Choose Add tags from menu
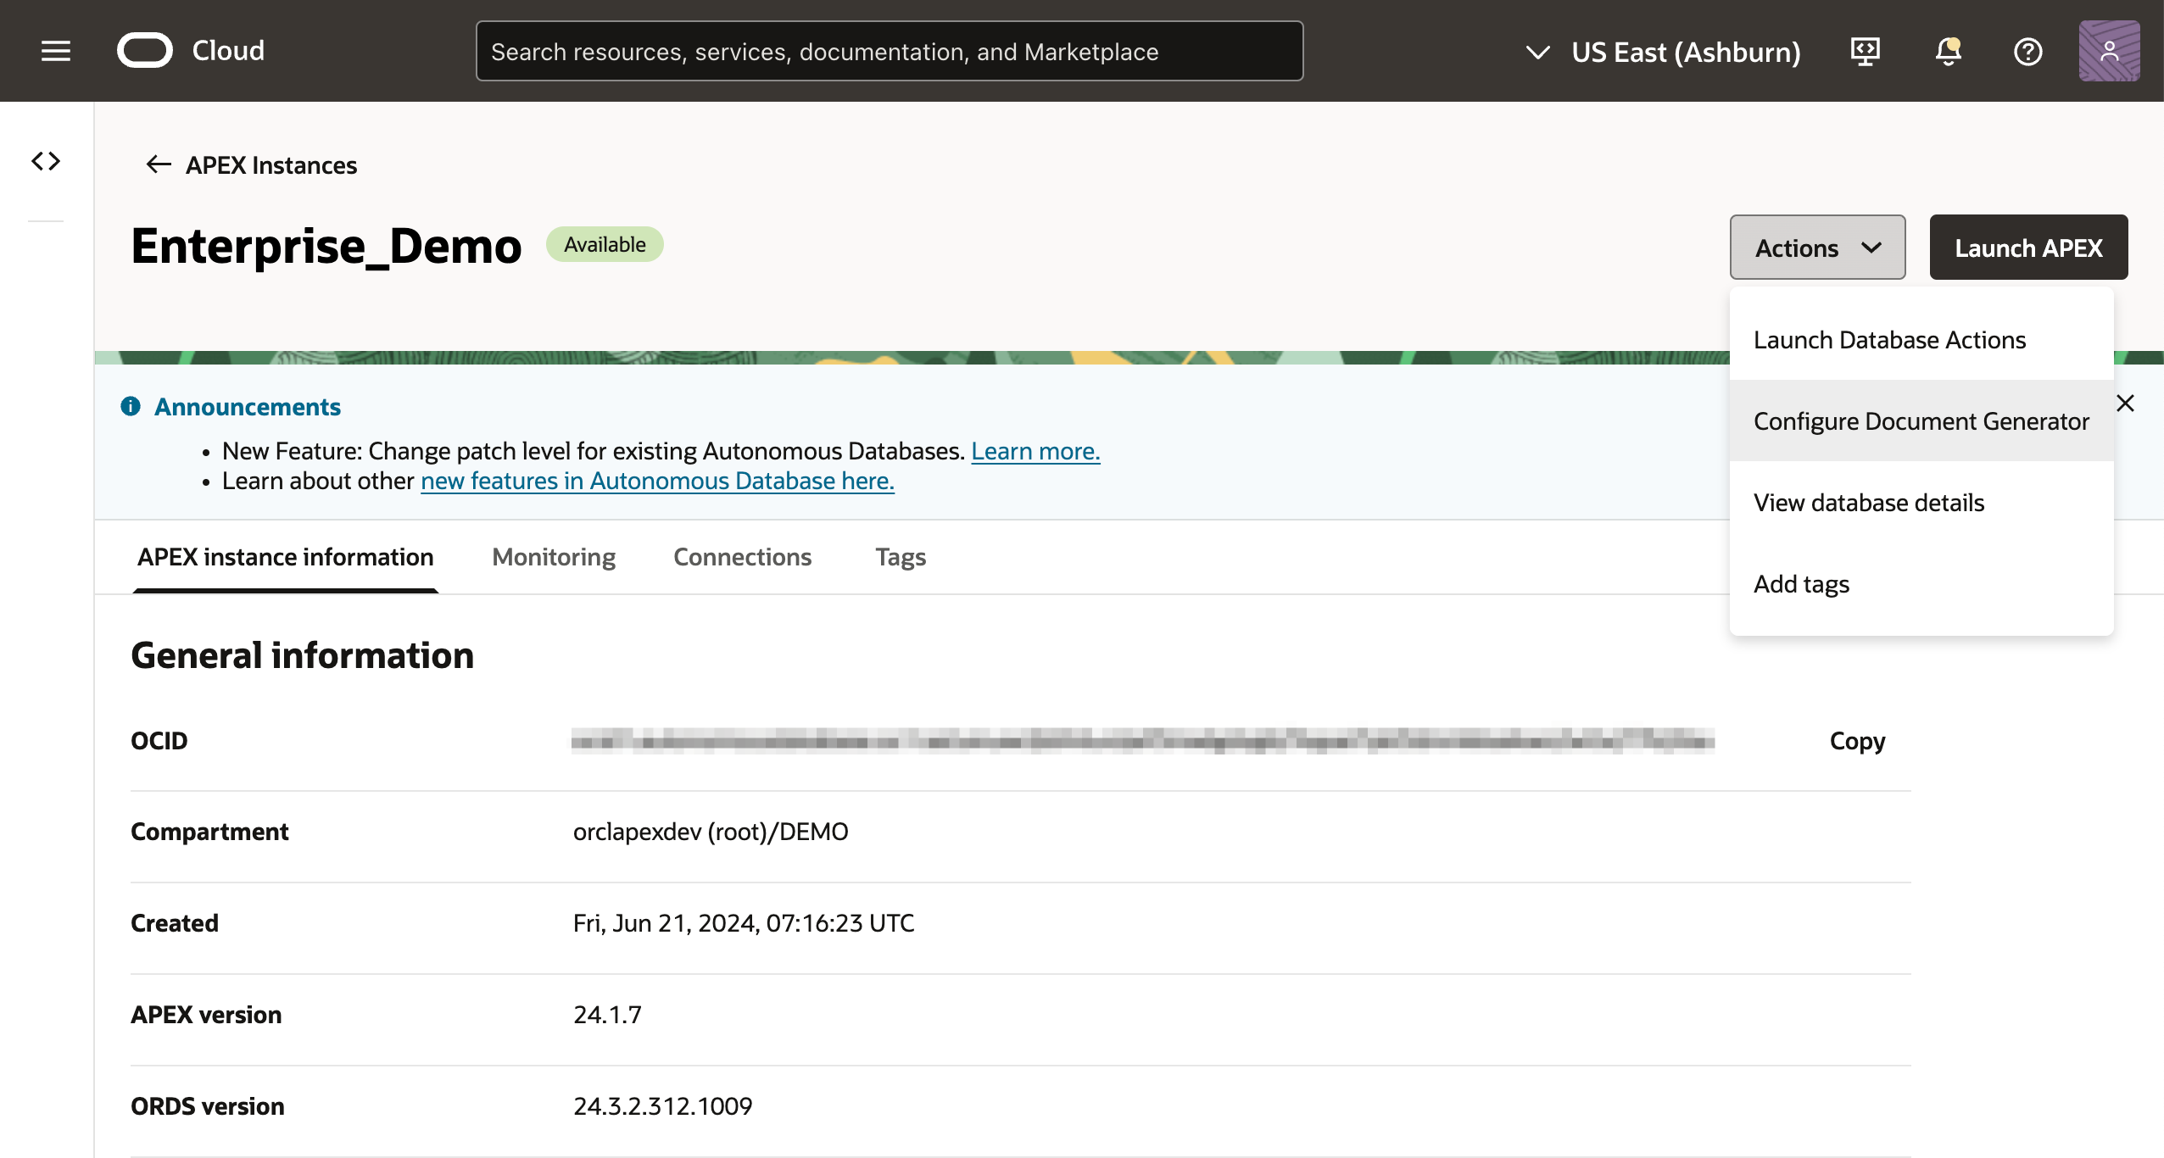Screen dimensions: 2164x1158 click(x=1801, y=584)
